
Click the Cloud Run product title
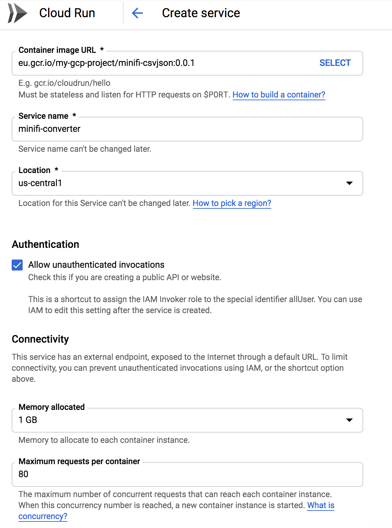point(67,13)
